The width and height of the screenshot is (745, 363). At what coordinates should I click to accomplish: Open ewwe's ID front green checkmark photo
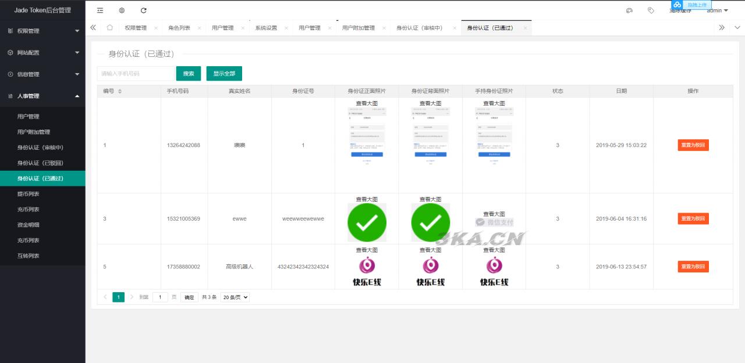pos(367,222)
